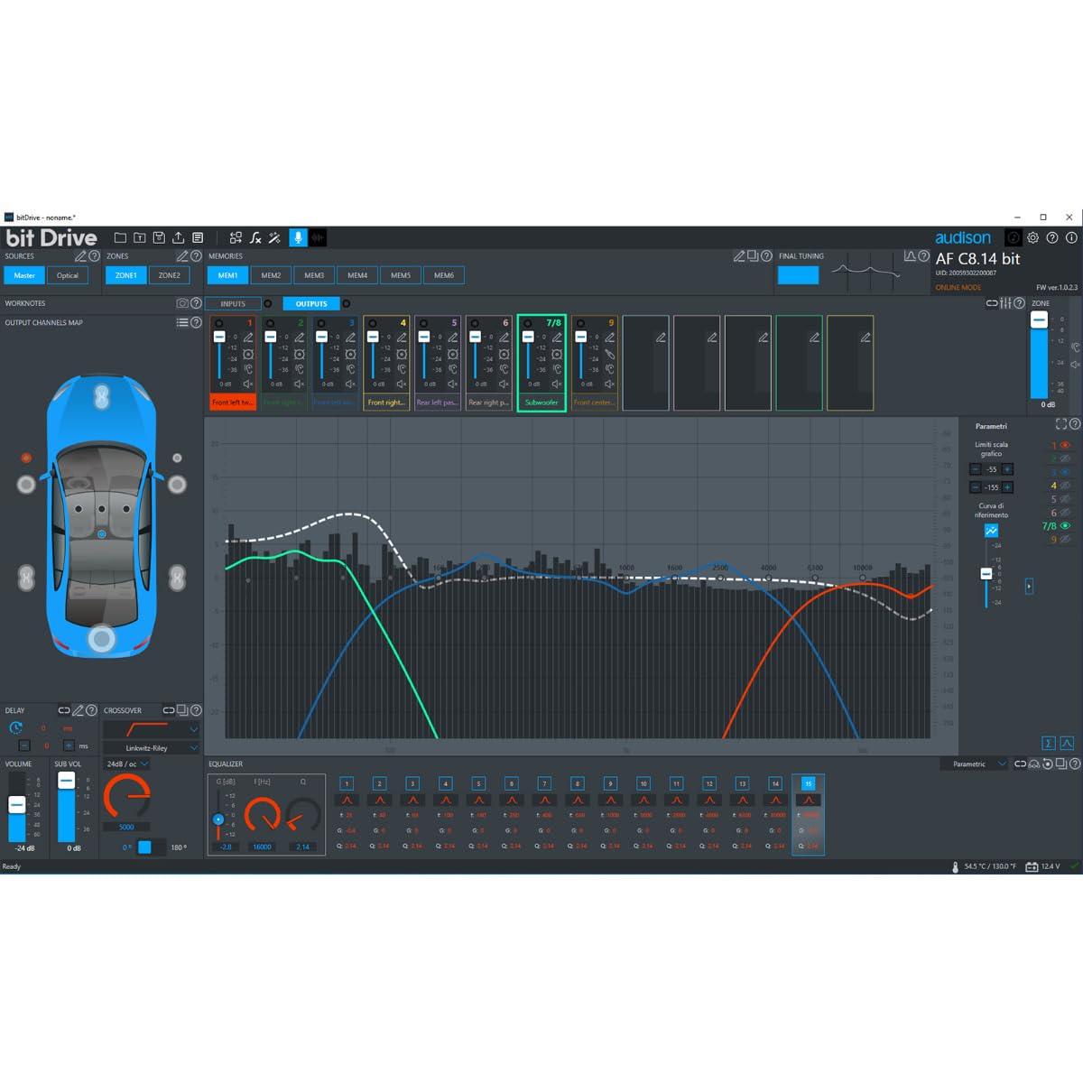The height and width of the screenshot is (1083, 1083).
Task: Open the Linkwitz-Riley filter type dropdown
Action: [151, 747]
